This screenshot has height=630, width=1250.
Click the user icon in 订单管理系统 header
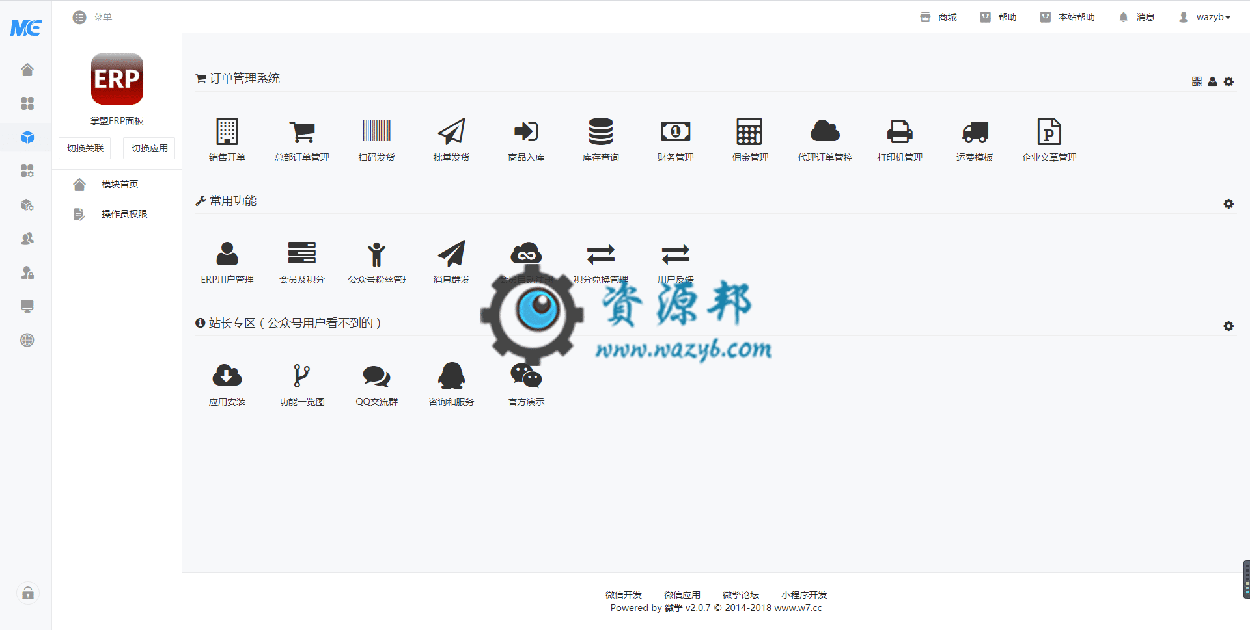coord(1212,81)
